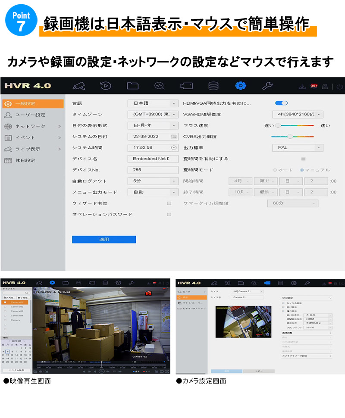Viewport: 345px width, 418px height.
Task: Select the オート radio button for 夏時間モード
Action: [x=275, y=169]
